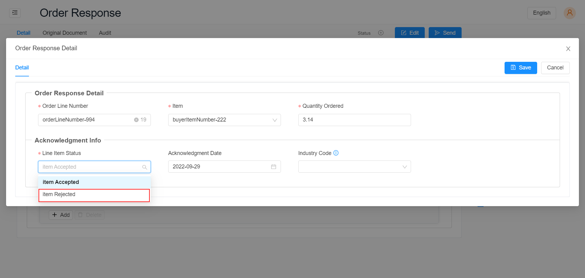The image size is (585, 278).
Task: Expand the Industry Code dropdown
Action: click(405, 167)
